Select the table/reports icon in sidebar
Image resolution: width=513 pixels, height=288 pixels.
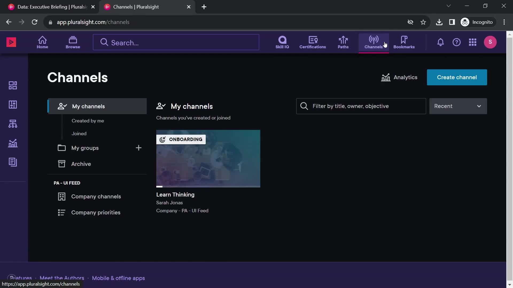click(13, 162)
